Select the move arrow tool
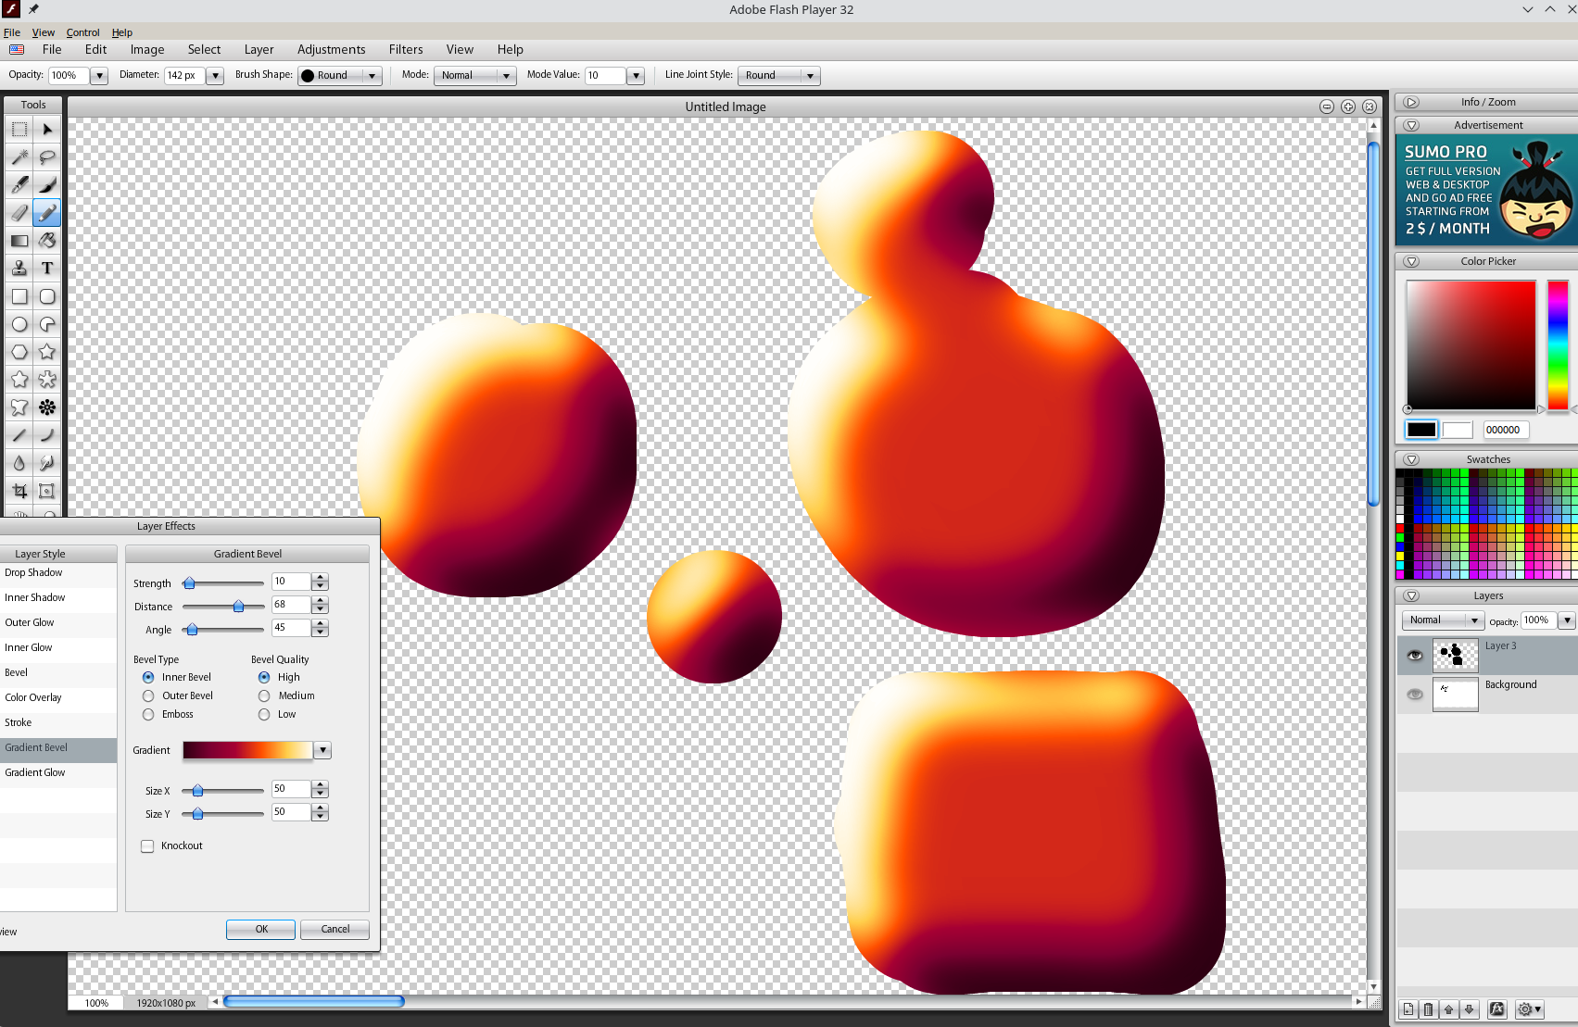Screen dimensions: 1578x1027 pyautogui.click(x=47, y=130)
